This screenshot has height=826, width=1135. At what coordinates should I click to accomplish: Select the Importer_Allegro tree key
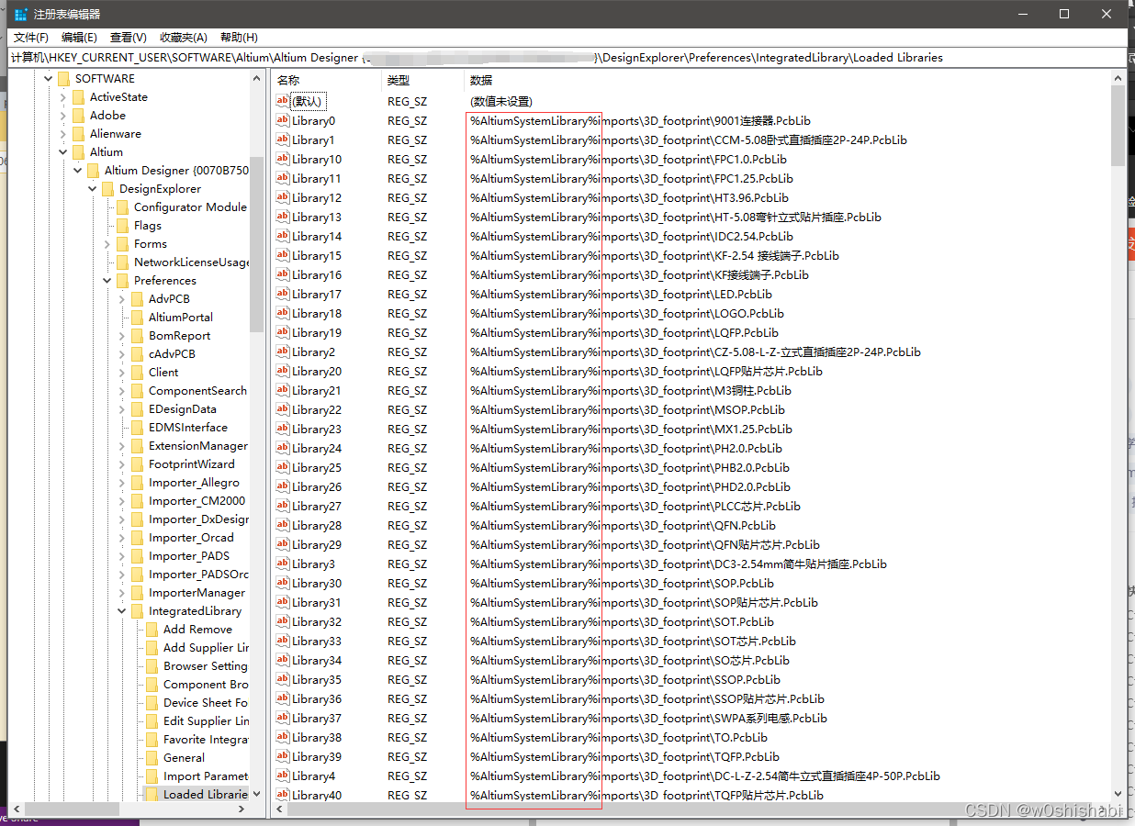[194, 482]
